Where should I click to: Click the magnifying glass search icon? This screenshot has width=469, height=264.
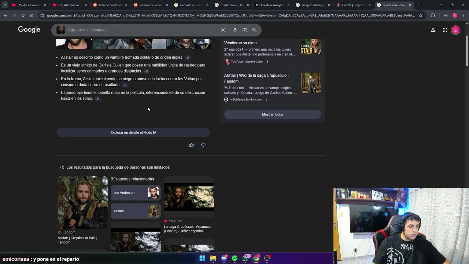click(254, 30)
